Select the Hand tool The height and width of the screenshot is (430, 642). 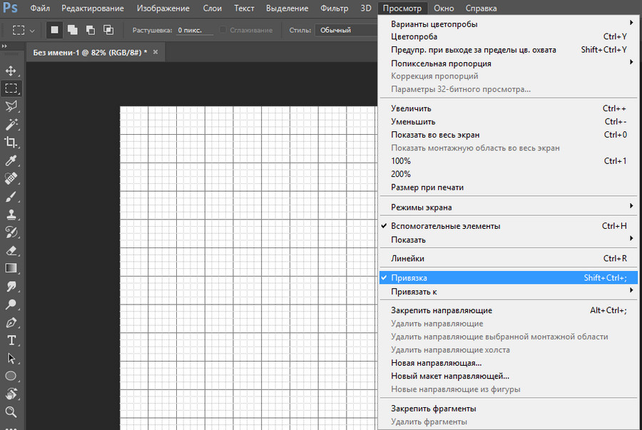click(x=11, y=394)
